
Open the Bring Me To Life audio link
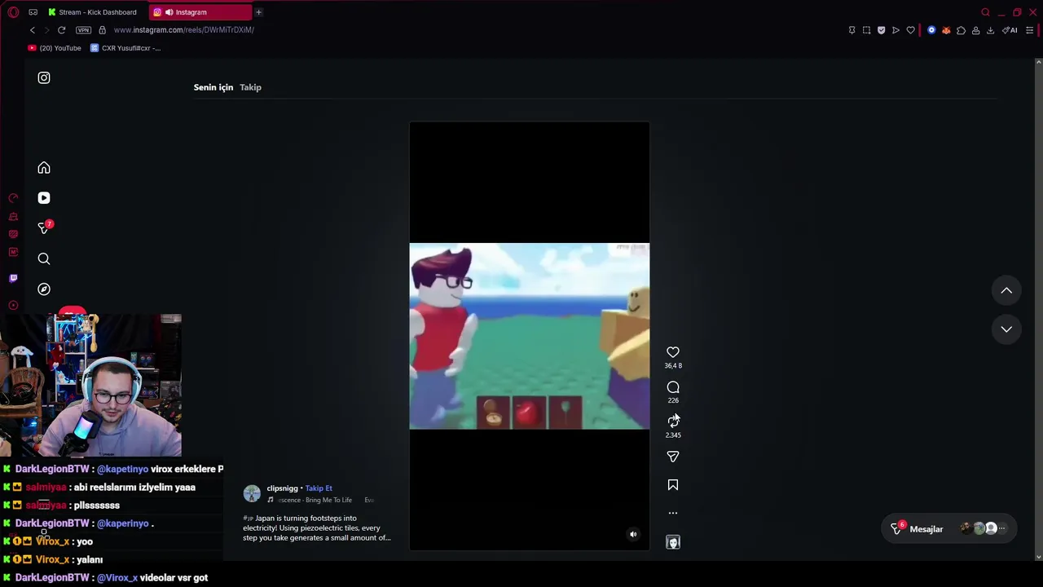coord(315,500)
